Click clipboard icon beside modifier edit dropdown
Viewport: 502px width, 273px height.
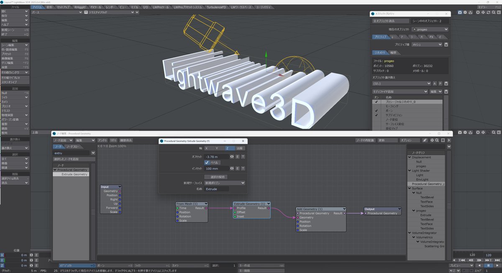tap(446, 92)
